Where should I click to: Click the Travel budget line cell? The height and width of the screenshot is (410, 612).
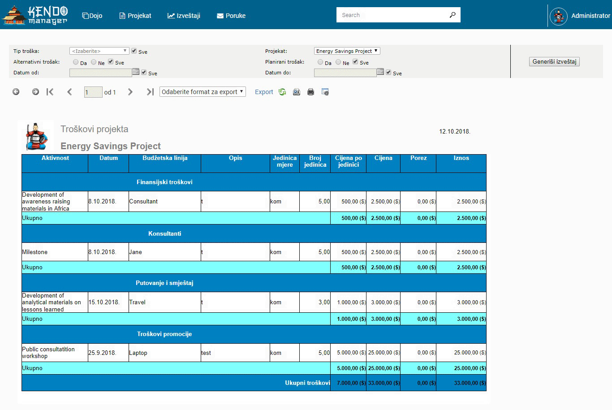point(165,302)
